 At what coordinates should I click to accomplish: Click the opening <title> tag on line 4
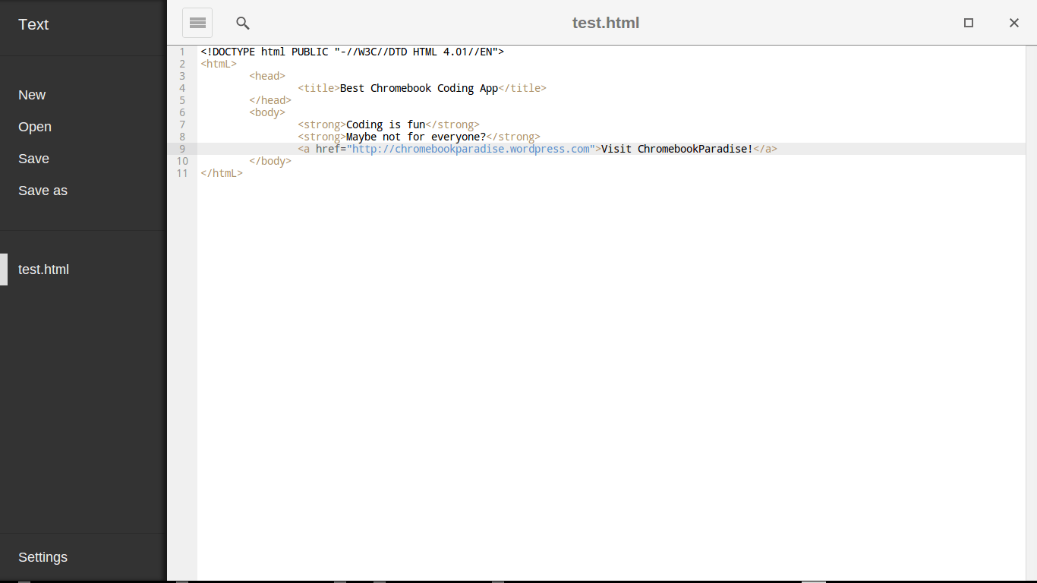pyautogui.click(x=319, y=88)
